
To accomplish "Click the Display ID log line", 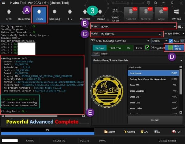I will tap(38, 76).
